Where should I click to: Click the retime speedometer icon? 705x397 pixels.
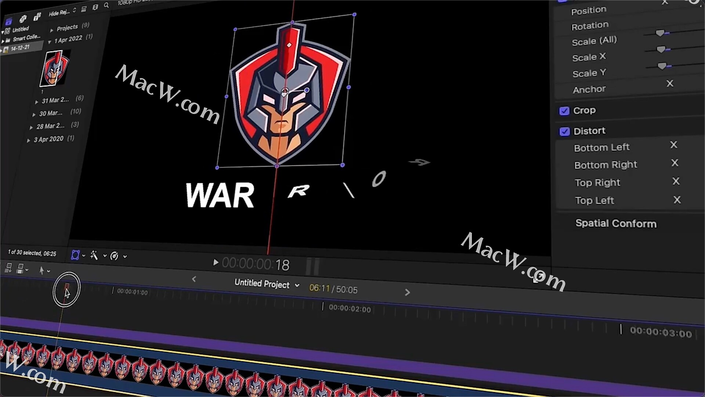[114, 256]
